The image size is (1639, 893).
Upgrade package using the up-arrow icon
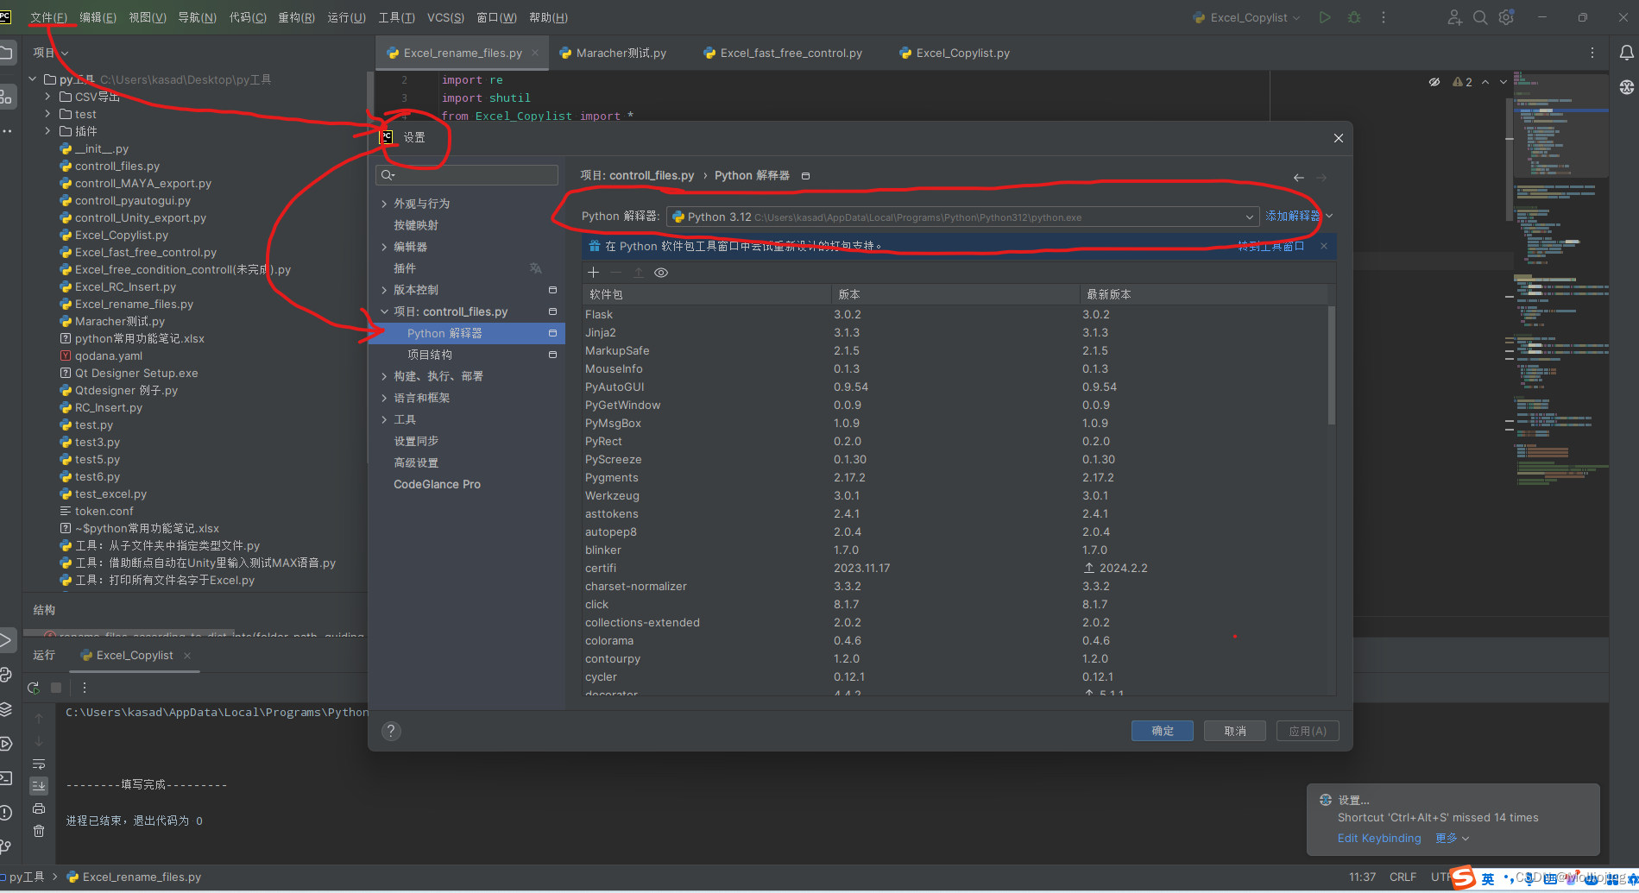pyautogui.click(x=639, y=272)
